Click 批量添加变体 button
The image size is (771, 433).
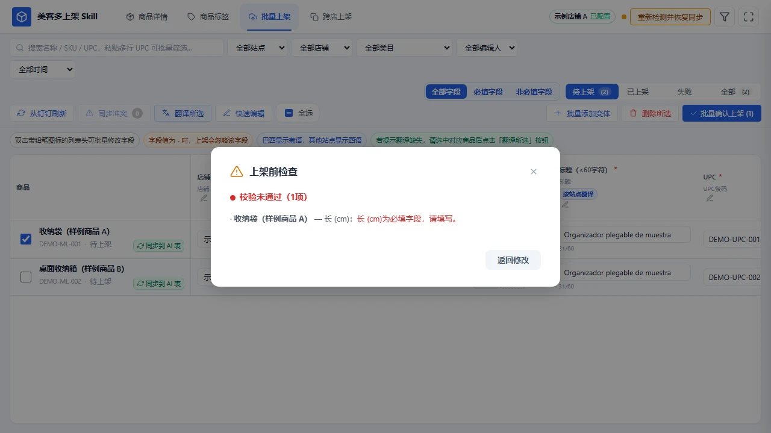(x=582, y=113)
